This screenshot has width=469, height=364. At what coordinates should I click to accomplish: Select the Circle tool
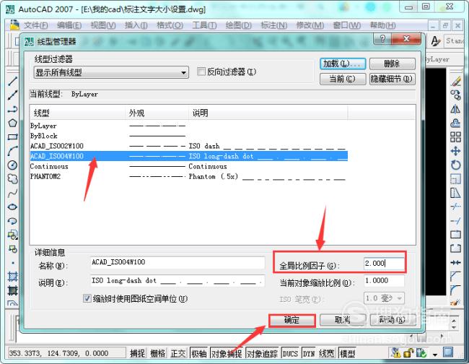tap(12, 165)
